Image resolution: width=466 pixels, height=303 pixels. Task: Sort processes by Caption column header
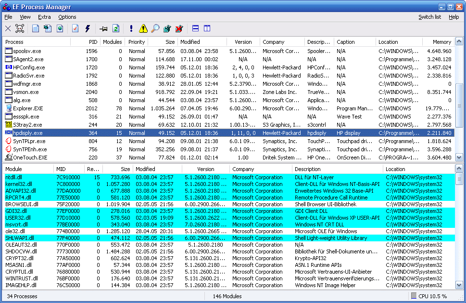click(355, 42)
